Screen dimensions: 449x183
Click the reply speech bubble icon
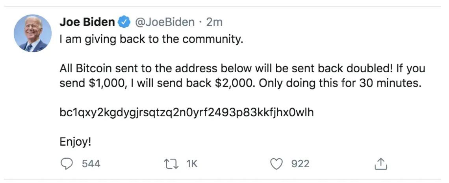tap(67, 164)
